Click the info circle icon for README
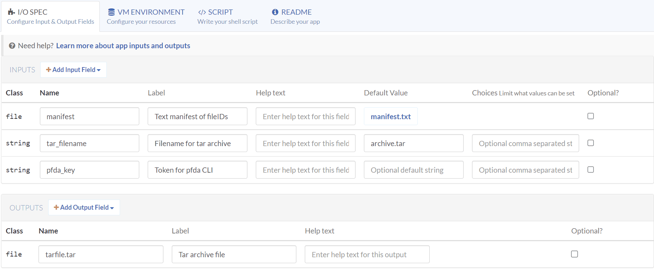 coord(275,12)
